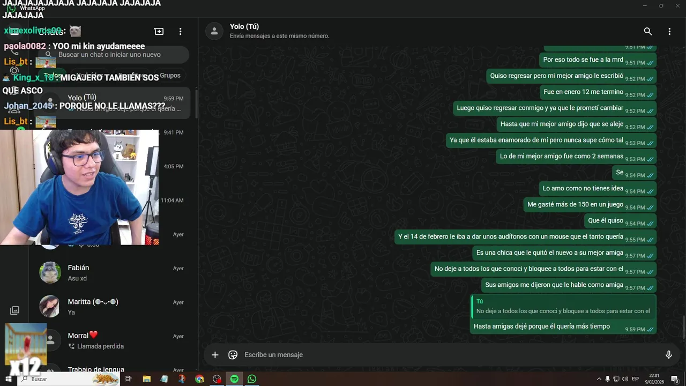Focus the Escribe un mensaje field
This screenshot has width=686, height=386.
pos(450,355)
